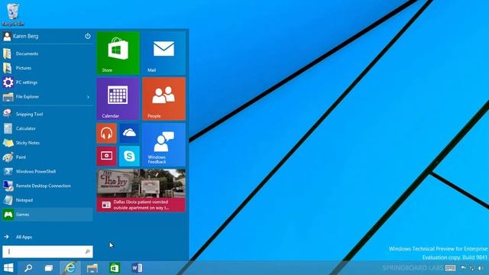This screenshot has height=275, width=489.
Task: Open the OneDrive cloud tile
Action: pos(129,133)
